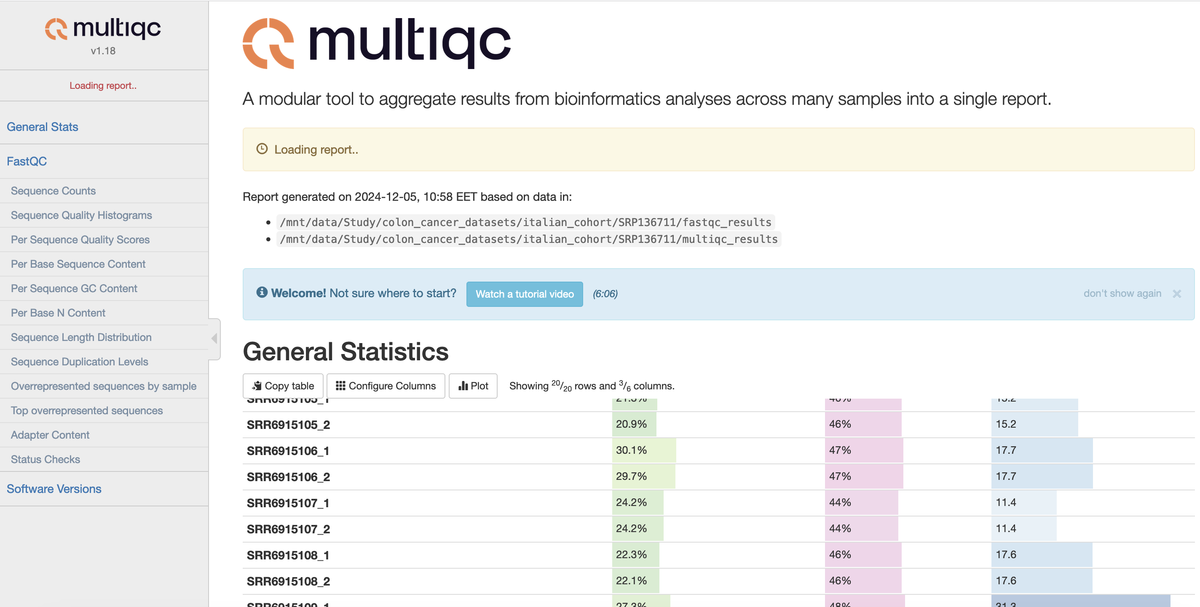Image resolution: width=1200 pixels, height=607 pixels.
Task: Click don't show again link
Action: [1122, 293]
